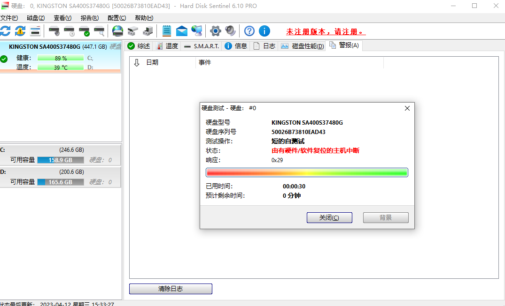Click the 158.9 GB free space bar
This screenshot has width=505, height=306.
61,160
